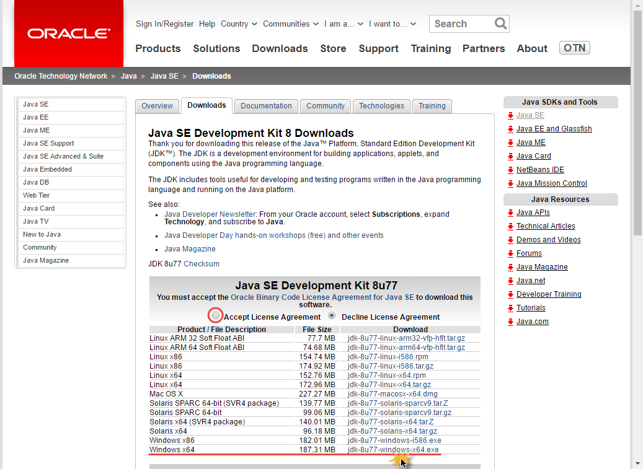643x469 pixels.
Task: Open Oracle Binary Code License Agreement link
Action: click(x=322, y=297)
